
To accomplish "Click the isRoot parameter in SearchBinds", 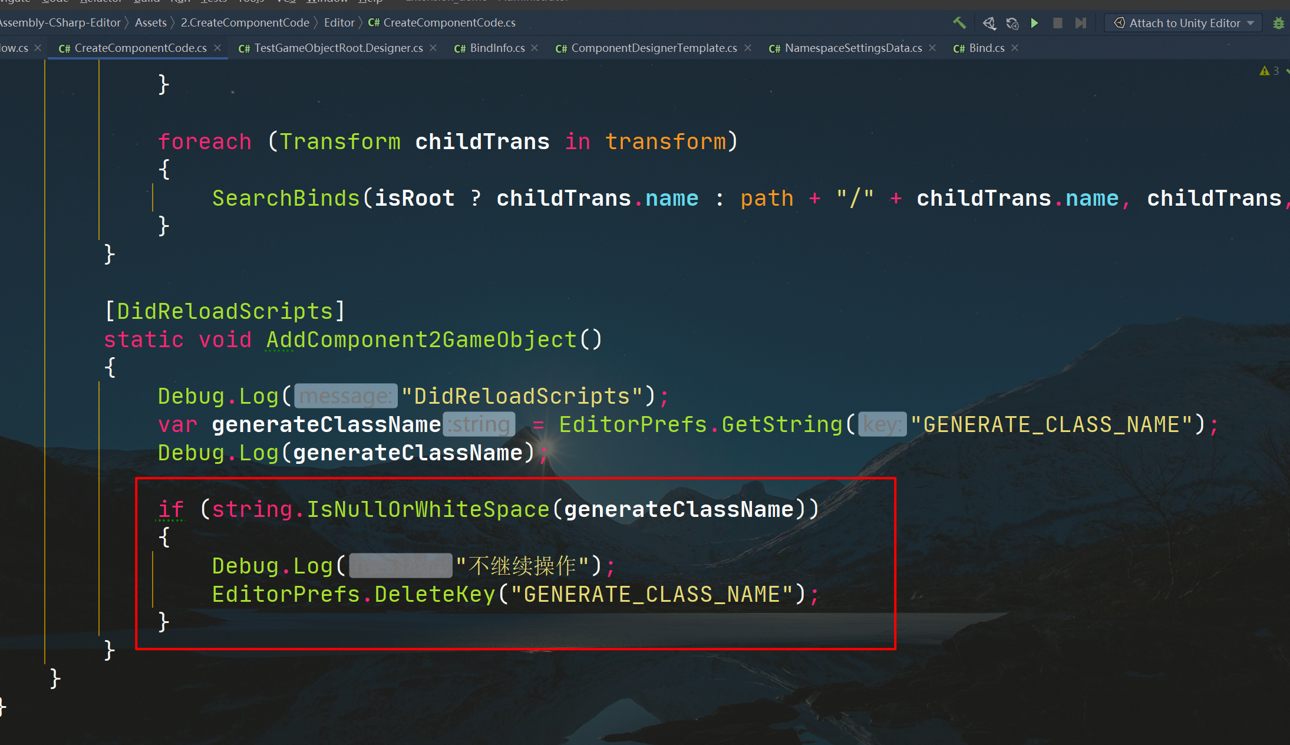I will click(x=414, y=198).
